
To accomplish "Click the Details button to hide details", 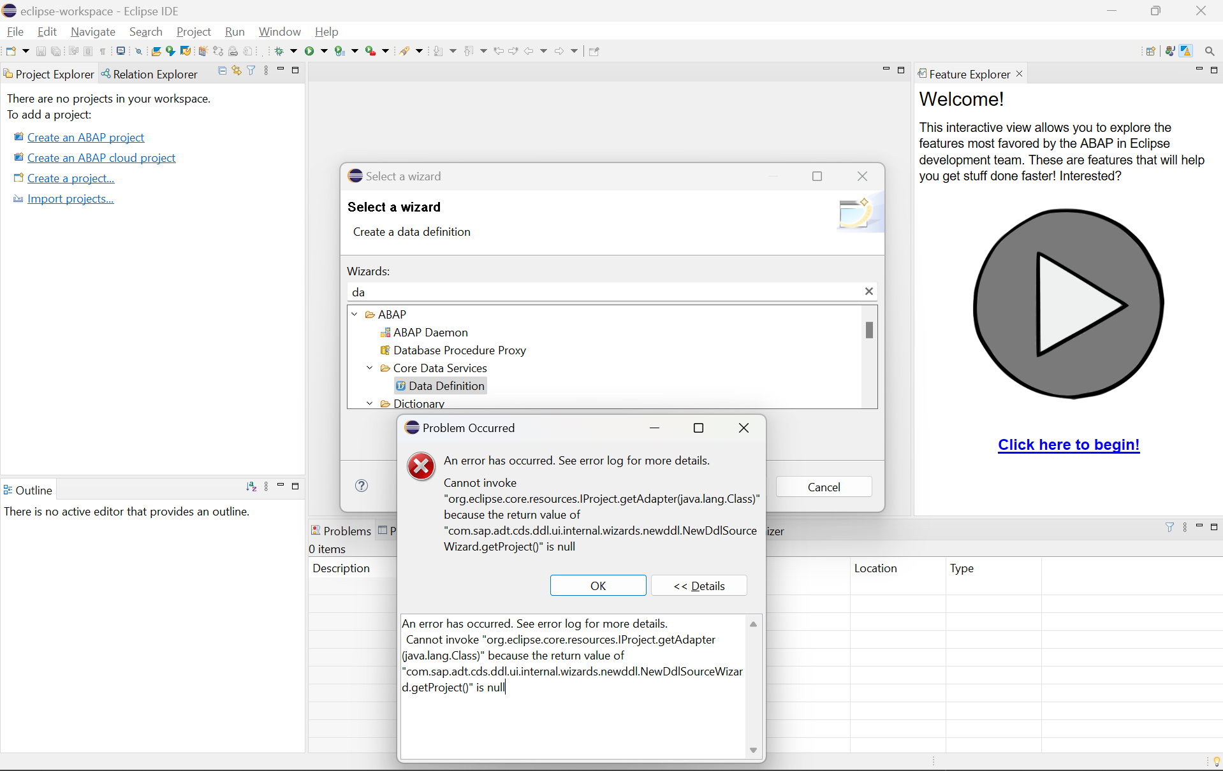I will coord(699,586).
